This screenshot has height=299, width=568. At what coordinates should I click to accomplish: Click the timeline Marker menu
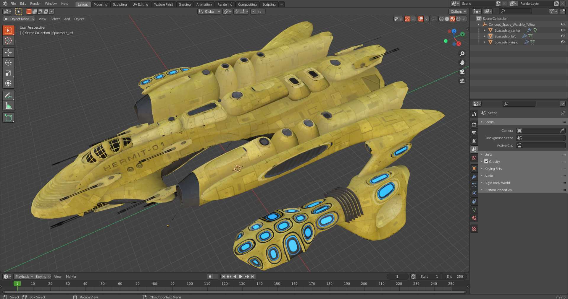tap(71, 277)
